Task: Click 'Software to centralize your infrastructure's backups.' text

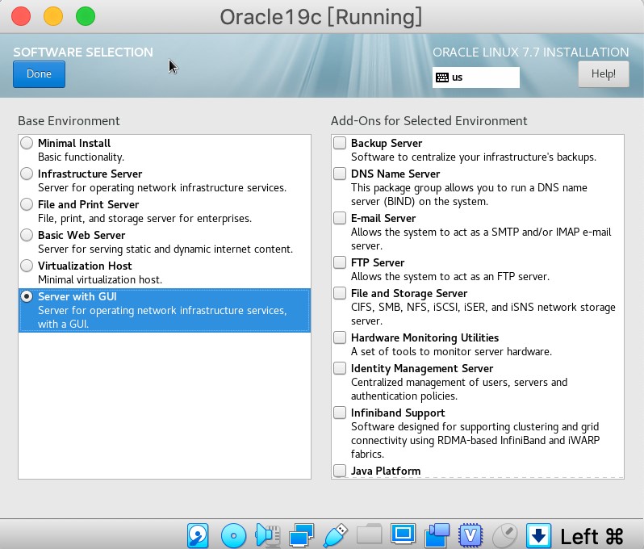Action: (474, 157)
